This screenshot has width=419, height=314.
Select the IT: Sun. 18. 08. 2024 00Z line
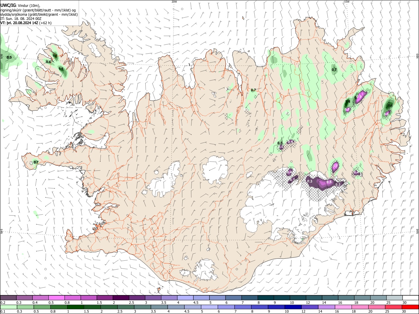pyautogui.click(x=22, y=19)
